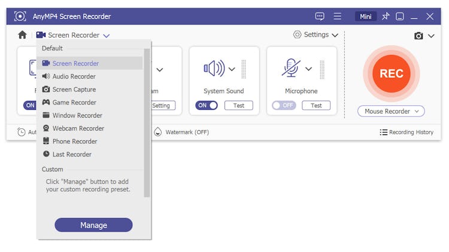Test the Microphone
This screenshot has height=252, width=449.
[316, 106]
